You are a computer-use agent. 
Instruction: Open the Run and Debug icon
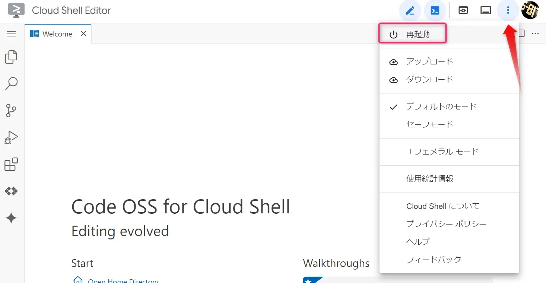[x=11, y=137]
